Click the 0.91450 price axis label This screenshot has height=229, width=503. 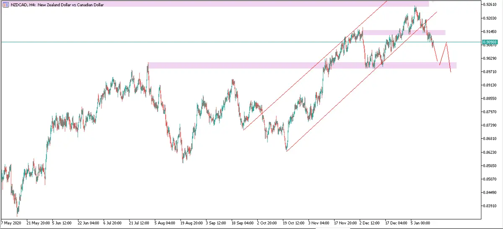tap(490, 31)
